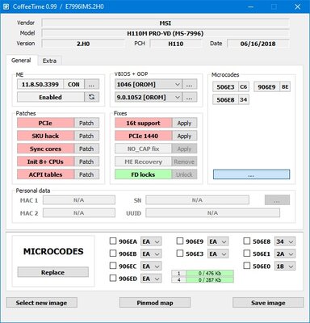Open the ME firmware browse ellipsis button
310x323 pixels.
point(91,84)
